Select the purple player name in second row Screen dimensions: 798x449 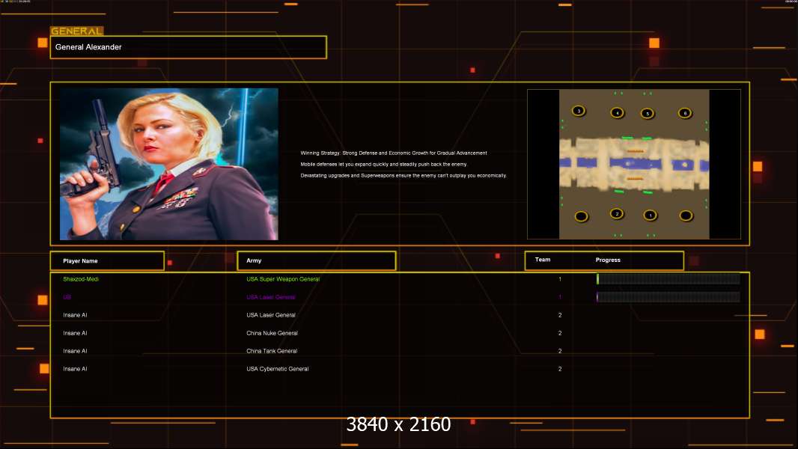point(67,297)
